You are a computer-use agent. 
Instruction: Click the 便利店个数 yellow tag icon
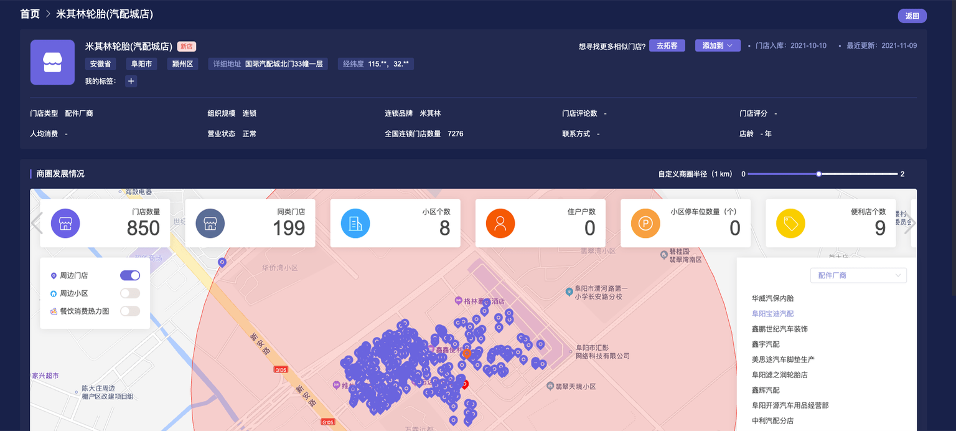[790, 223]
